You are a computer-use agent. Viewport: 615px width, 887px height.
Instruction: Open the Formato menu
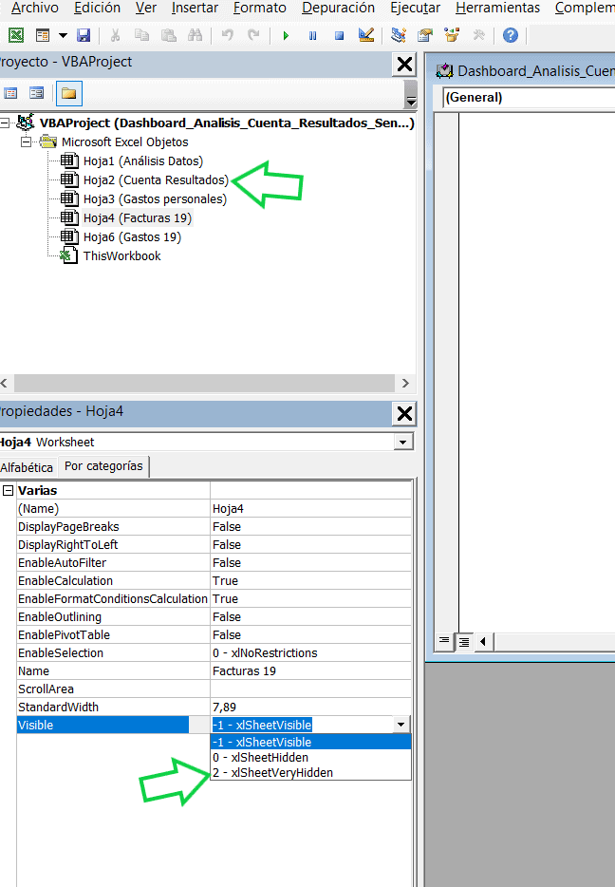(259, 8)
